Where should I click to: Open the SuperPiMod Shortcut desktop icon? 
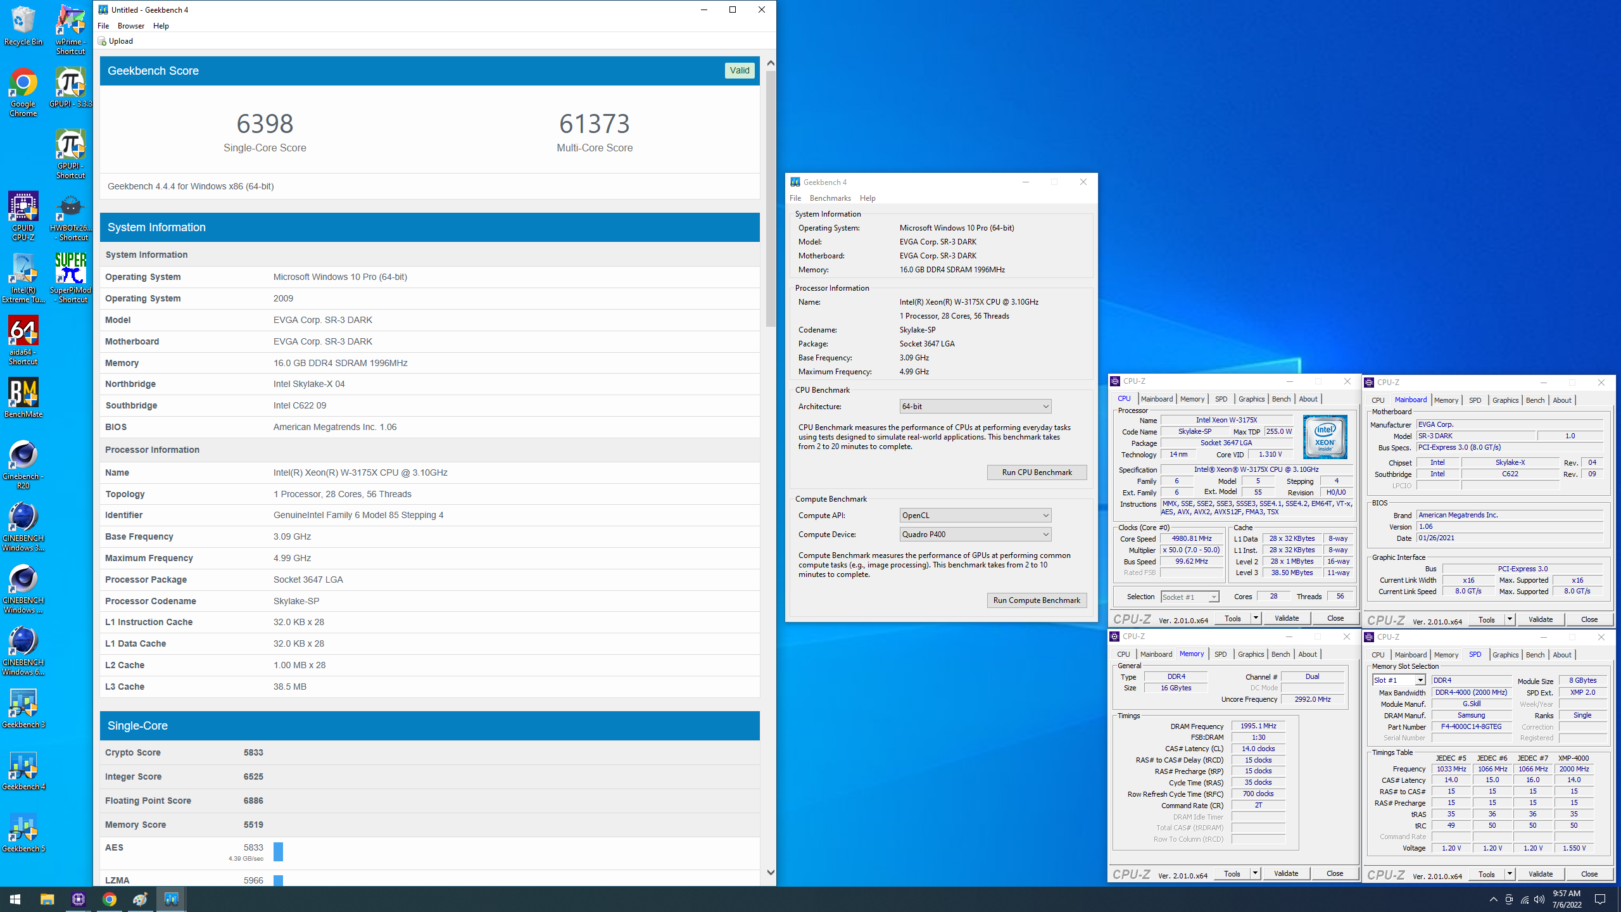[x=70, y=278]
